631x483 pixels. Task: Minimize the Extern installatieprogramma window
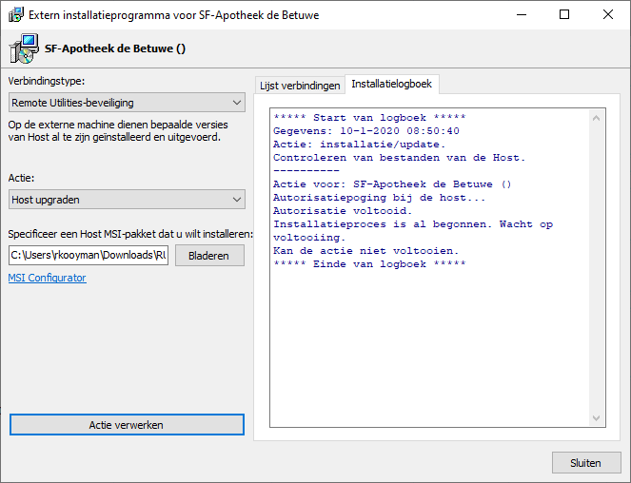point(521,15)
